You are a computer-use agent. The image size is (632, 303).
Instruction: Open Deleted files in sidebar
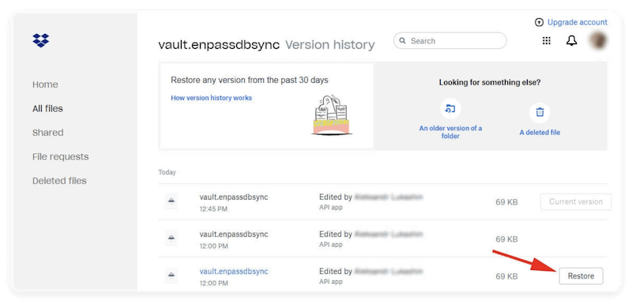(60, 181)
